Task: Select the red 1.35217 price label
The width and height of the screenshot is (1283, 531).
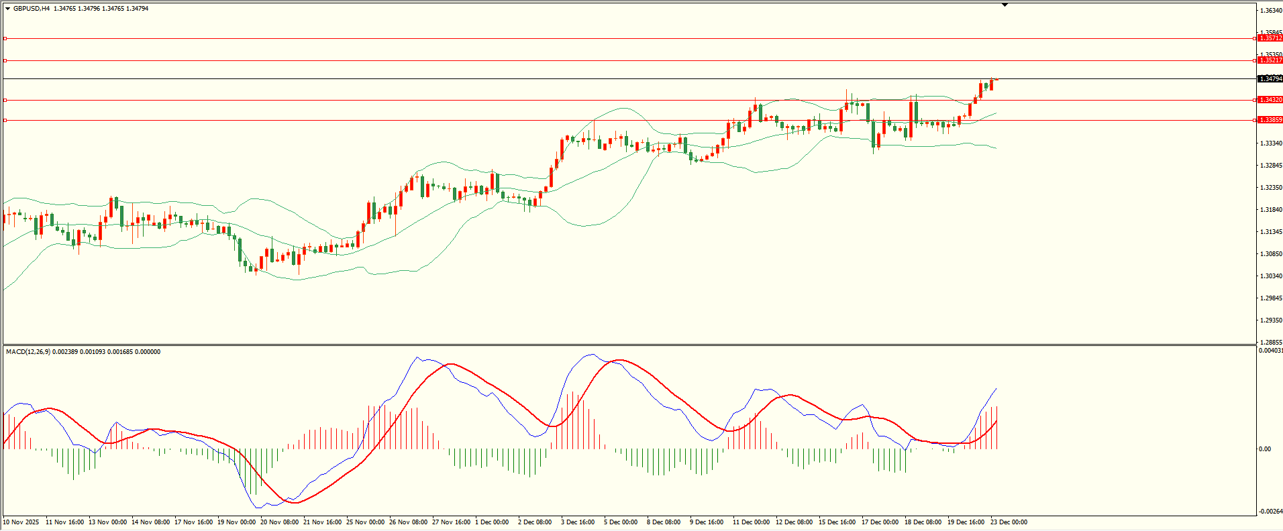Action: click(1270, 60)
